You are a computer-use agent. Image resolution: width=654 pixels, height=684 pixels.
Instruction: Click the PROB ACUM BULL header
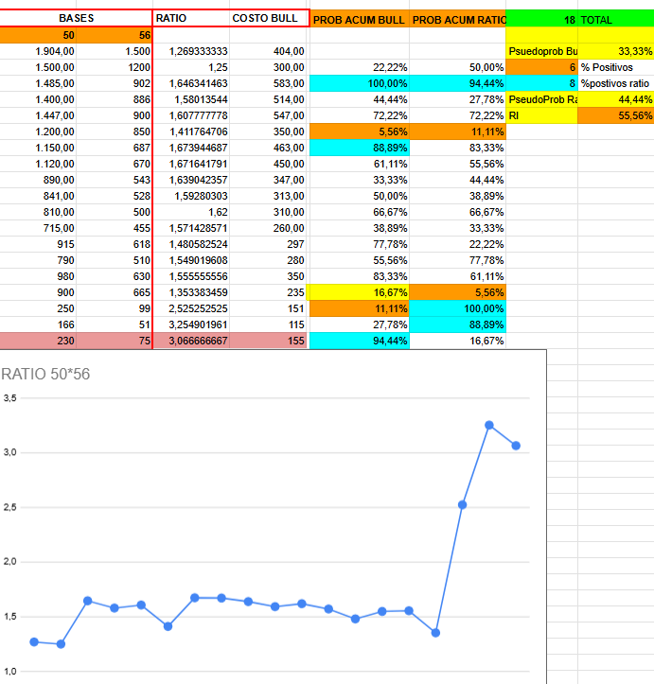(360, 20)
